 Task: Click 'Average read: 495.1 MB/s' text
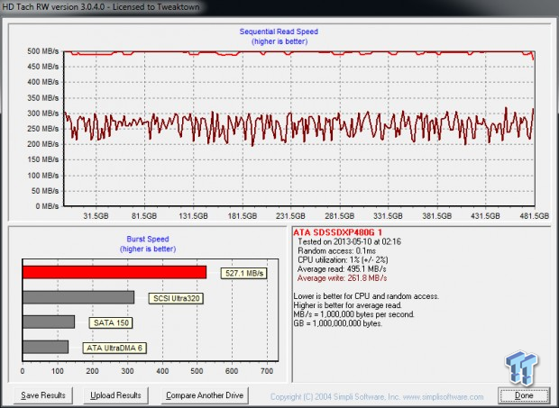[x=342, y=269]
